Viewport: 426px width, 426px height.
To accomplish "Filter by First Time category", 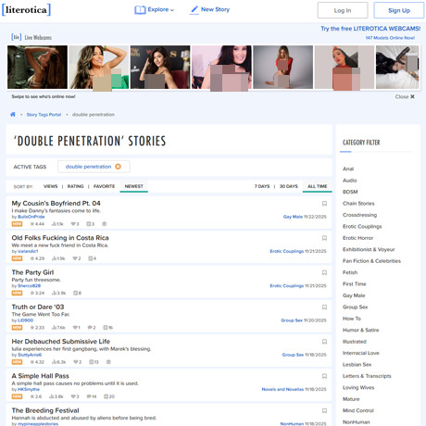I will pyautogui.click(x=355, y=284).
